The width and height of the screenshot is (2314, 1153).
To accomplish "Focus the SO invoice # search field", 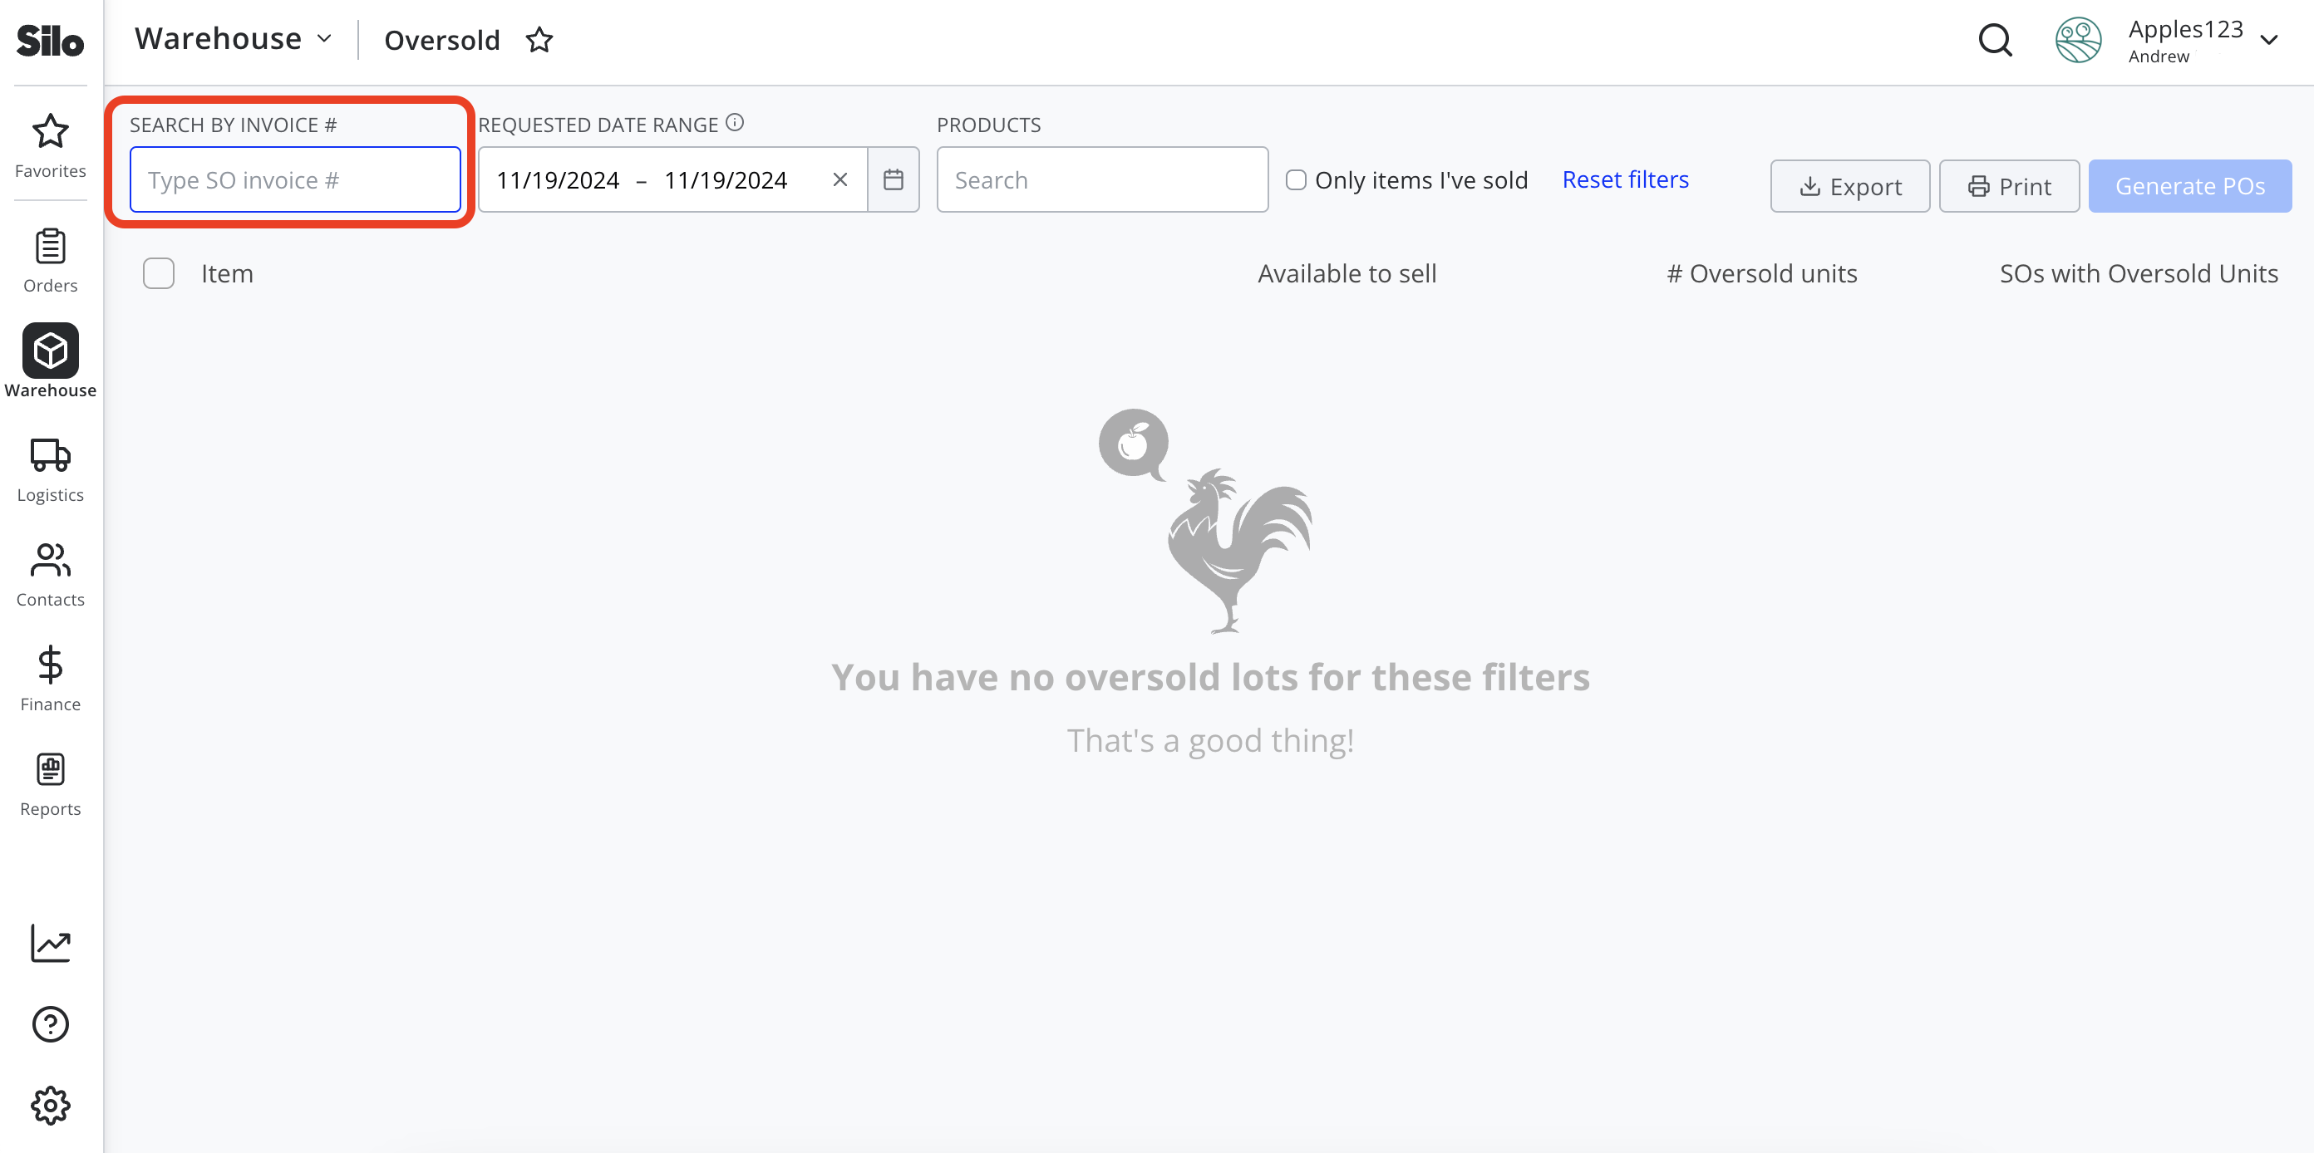I will point(294,179).
